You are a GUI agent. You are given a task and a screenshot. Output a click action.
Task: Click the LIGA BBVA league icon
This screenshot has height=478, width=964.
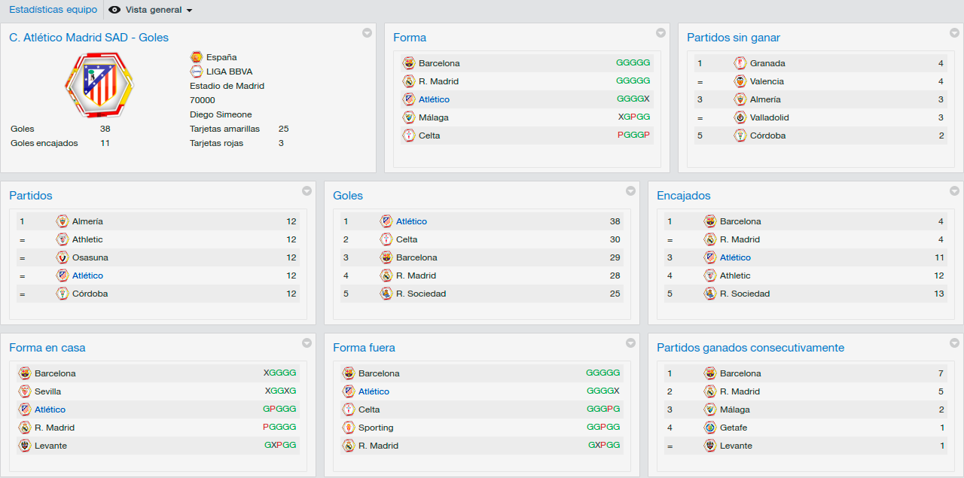(x=197, y=72)
